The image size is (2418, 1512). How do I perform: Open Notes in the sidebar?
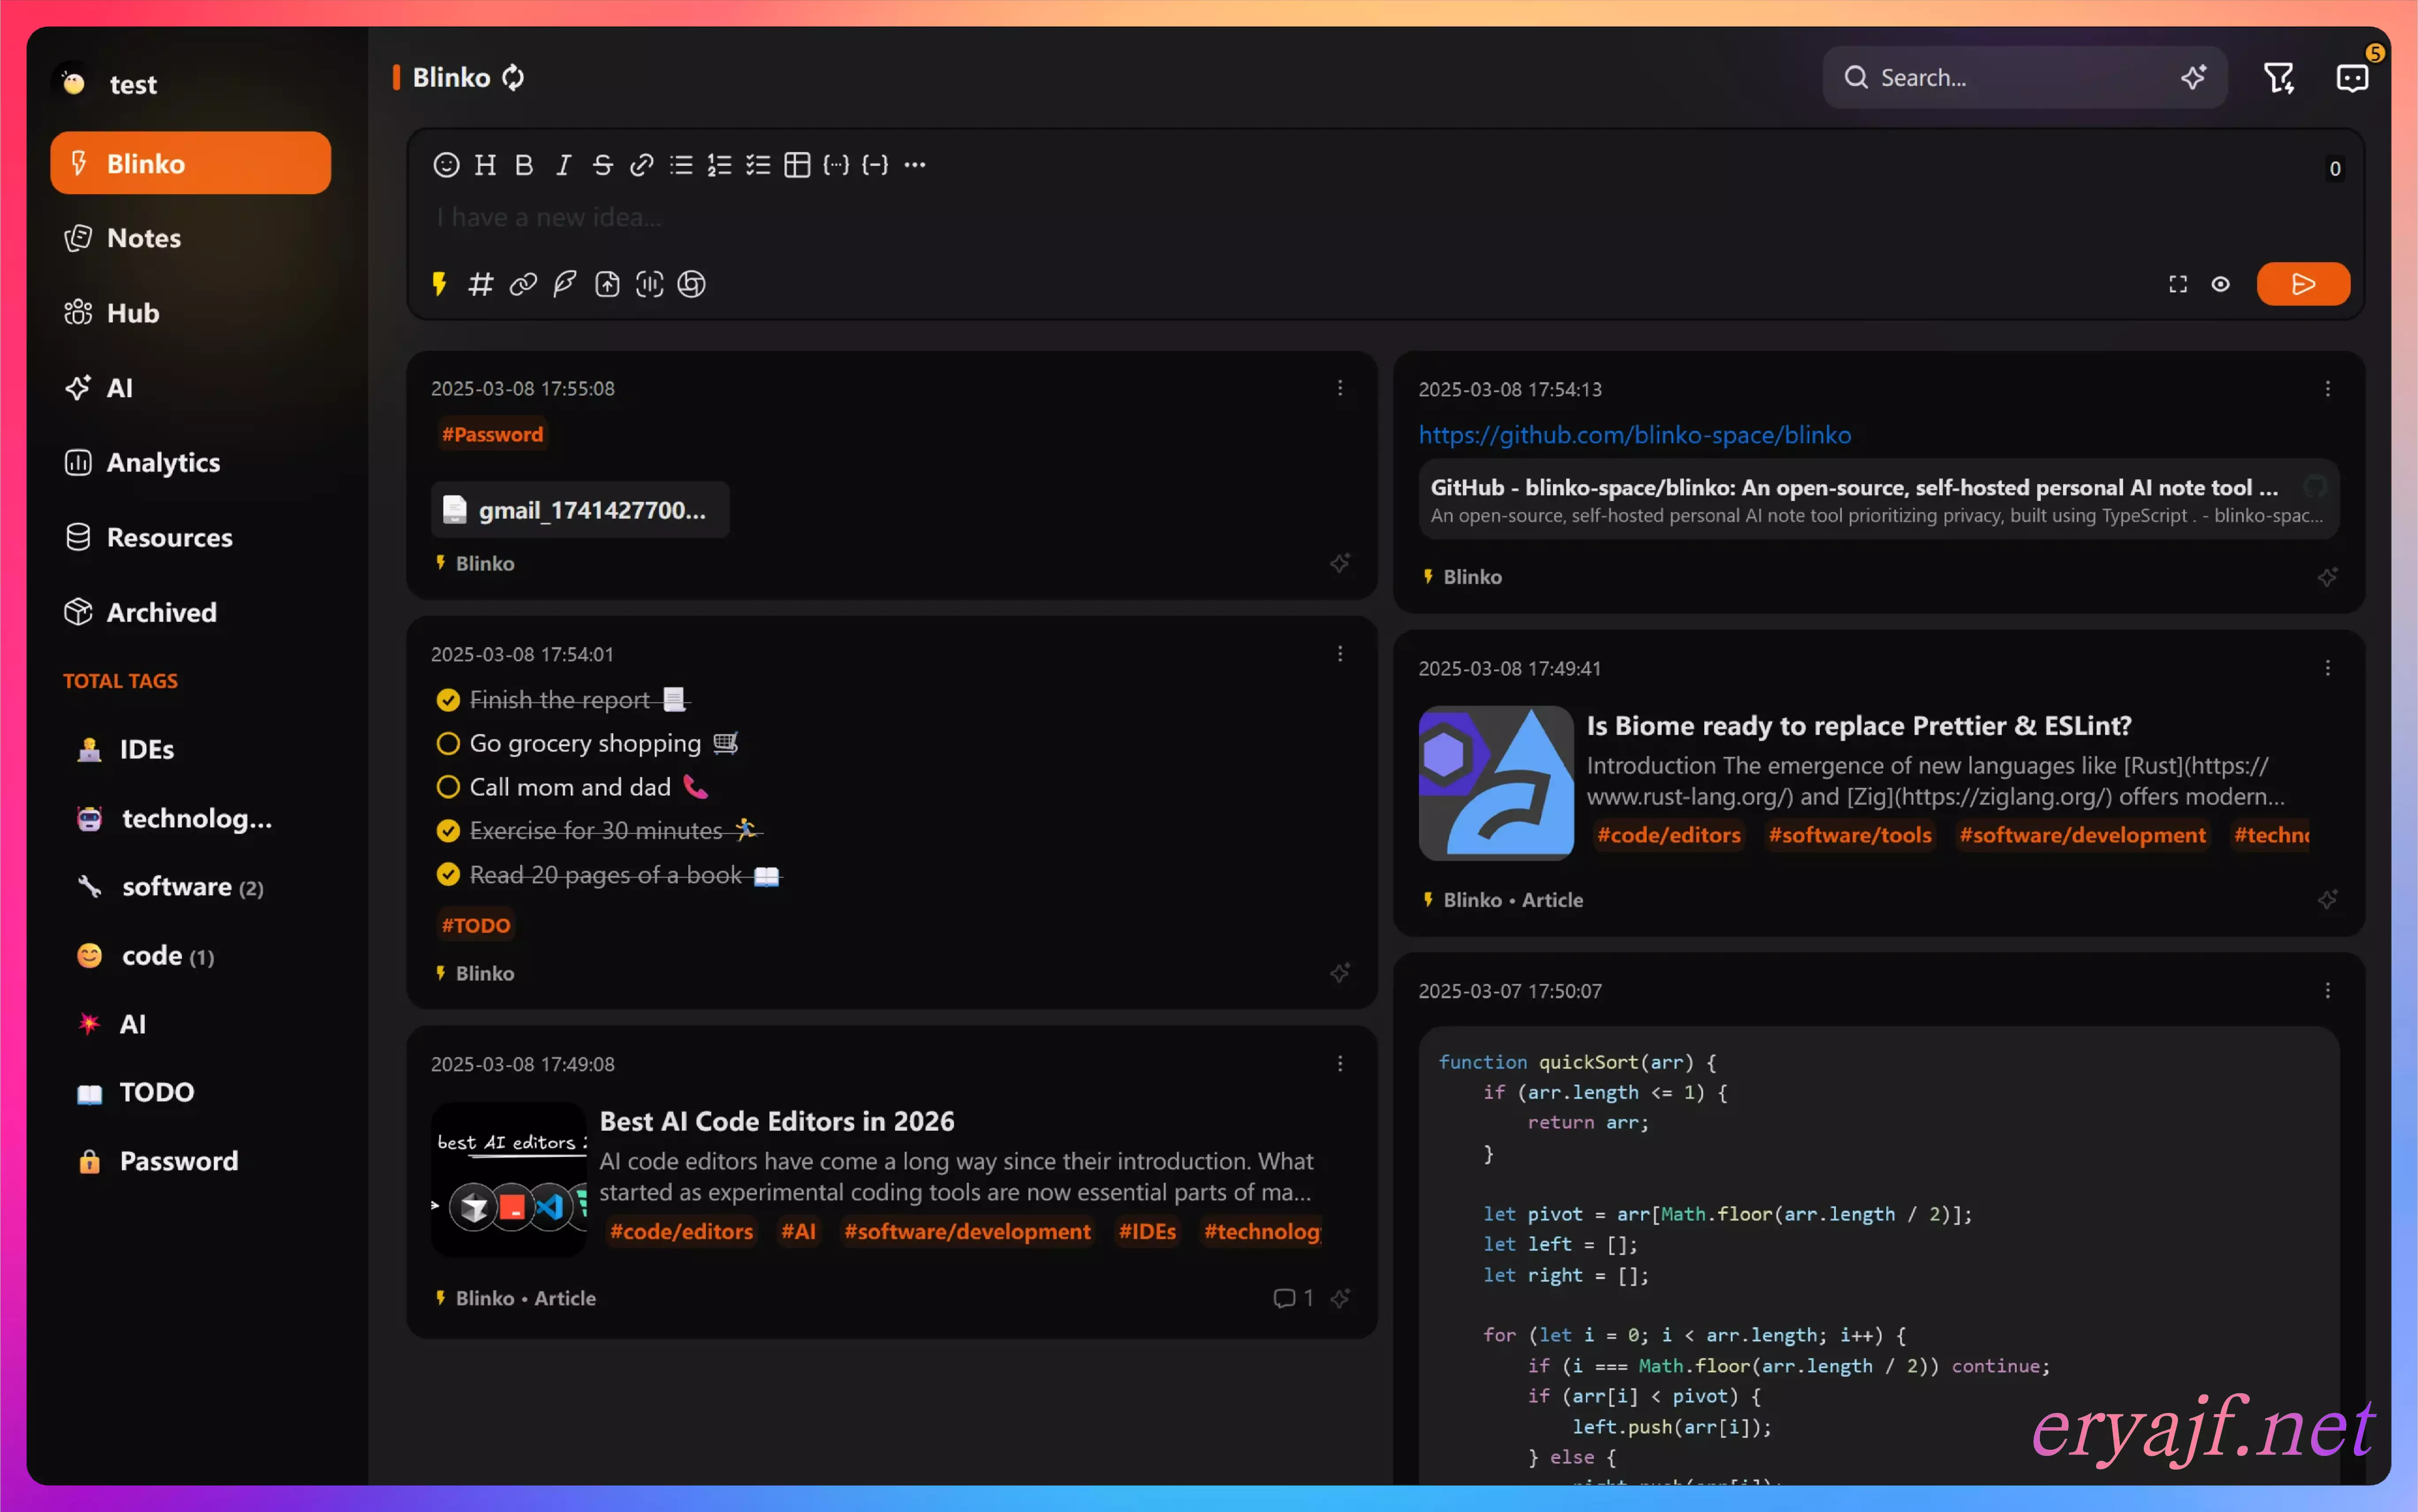click(190, 238)
